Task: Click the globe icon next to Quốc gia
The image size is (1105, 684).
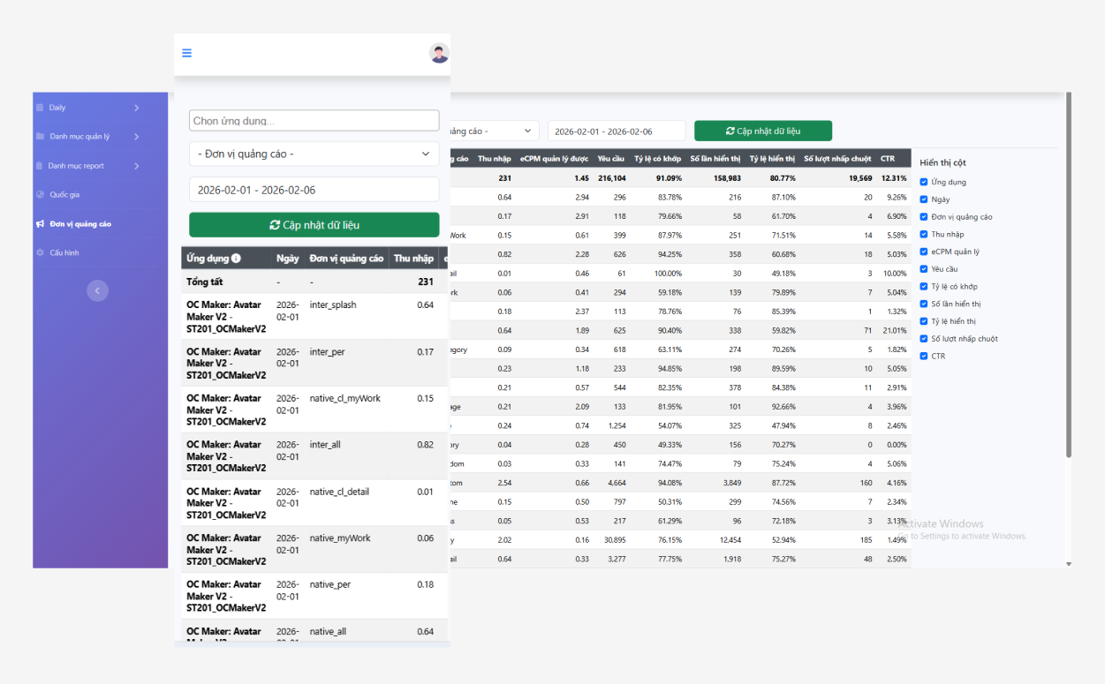Action: click(40, 195)
